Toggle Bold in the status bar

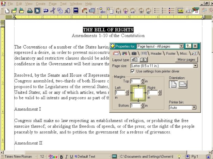click(x=62, y=157)
